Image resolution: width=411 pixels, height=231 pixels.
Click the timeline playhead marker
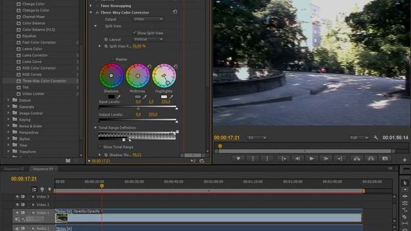(x=101, y=186)
